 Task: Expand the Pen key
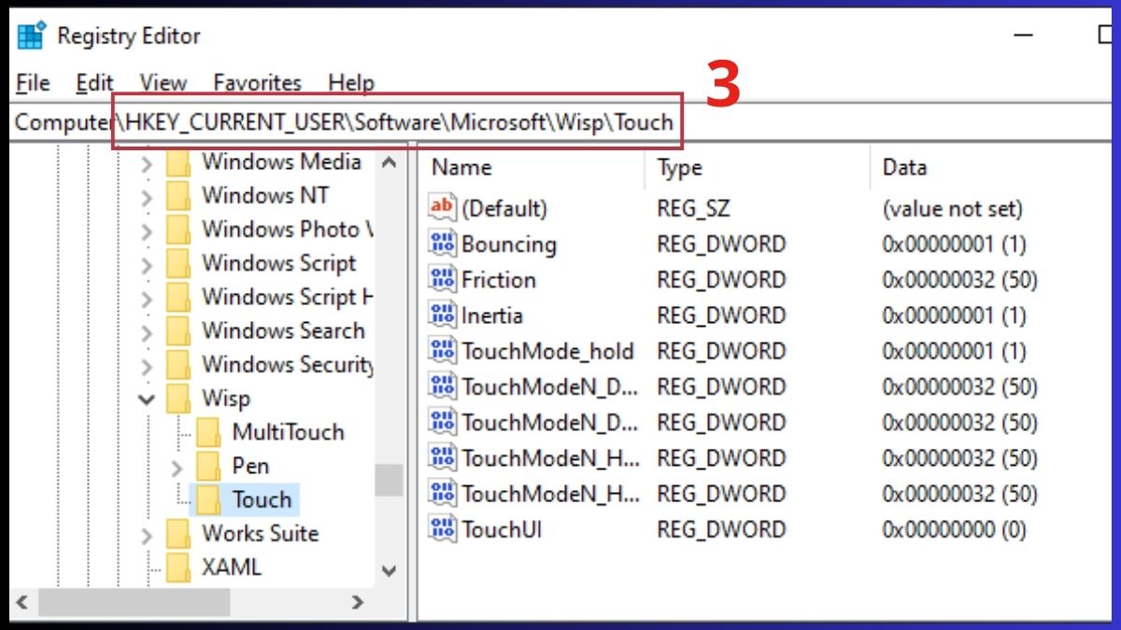(178, 466)
